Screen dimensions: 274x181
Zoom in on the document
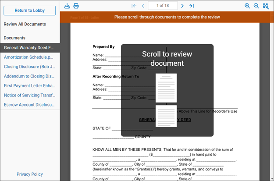(247, 6)
